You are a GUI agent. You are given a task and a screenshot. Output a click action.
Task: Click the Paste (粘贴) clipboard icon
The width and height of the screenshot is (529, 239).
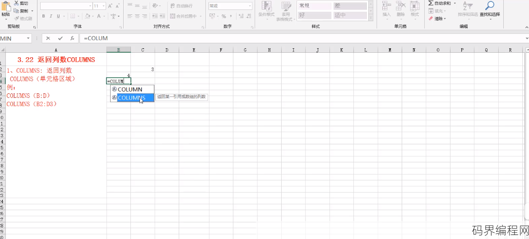coord(5,7)
